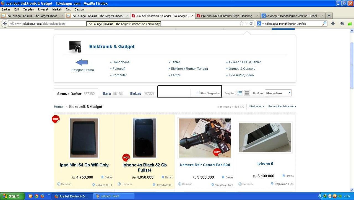Open the Iphone 5 product thumbnail
Image resolution: width=354 pixels, height=200 pixels.
(265, 137)
